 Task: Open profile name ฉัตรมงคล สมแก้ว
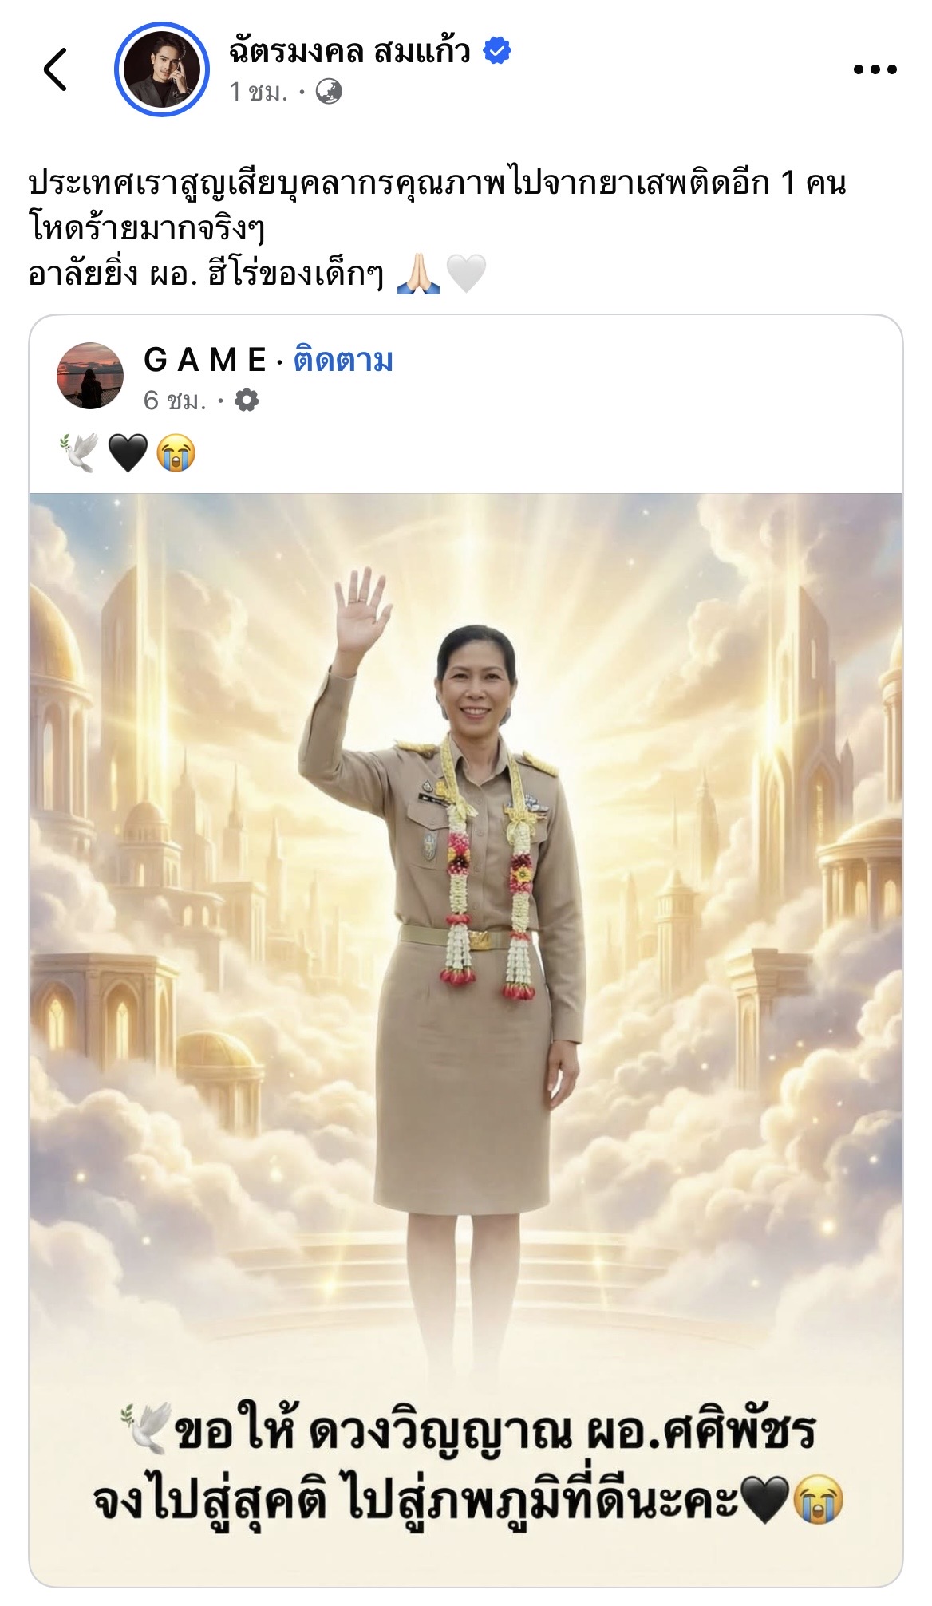click(x=349, y=52)
